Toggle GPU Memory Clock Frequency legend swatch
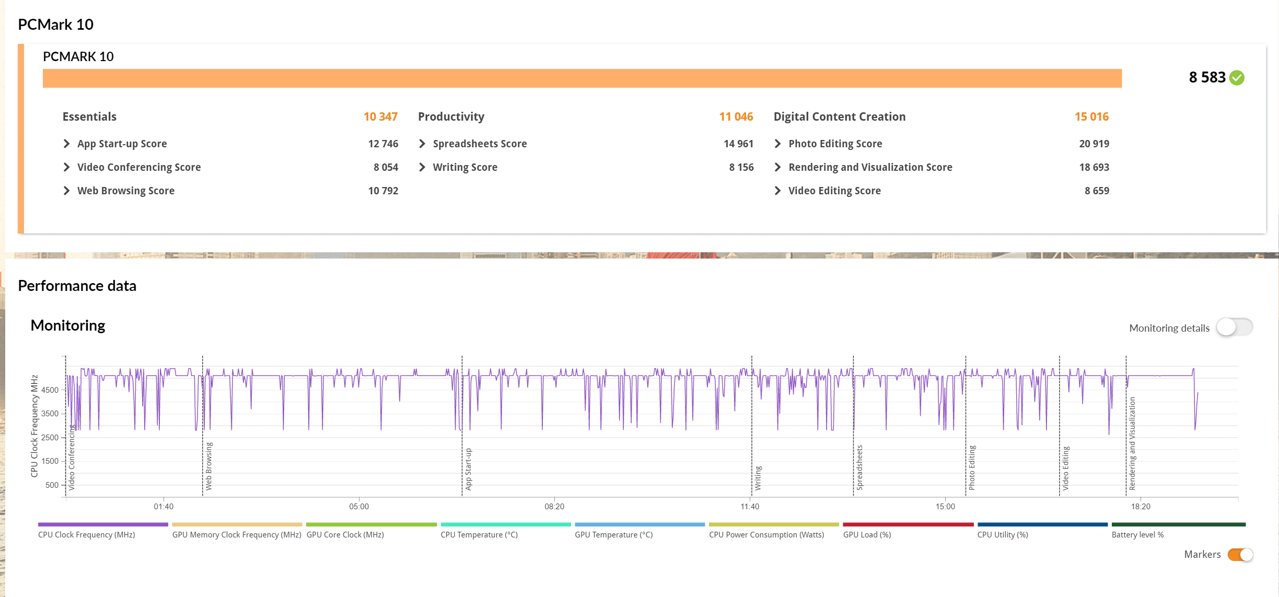Screen dimensions: 1279x597 click(x=237, y=524)
